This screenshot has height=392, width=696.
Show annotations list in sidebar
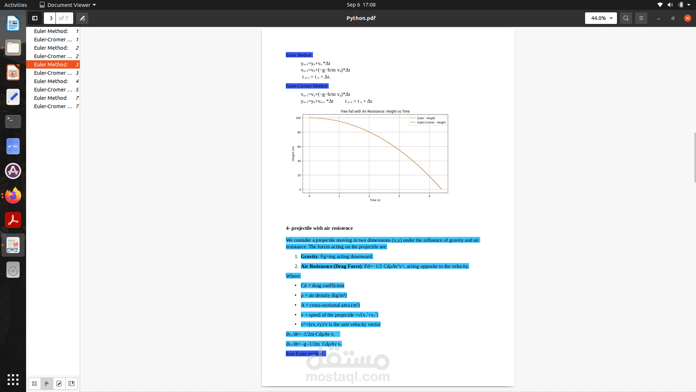click(59, 383)
